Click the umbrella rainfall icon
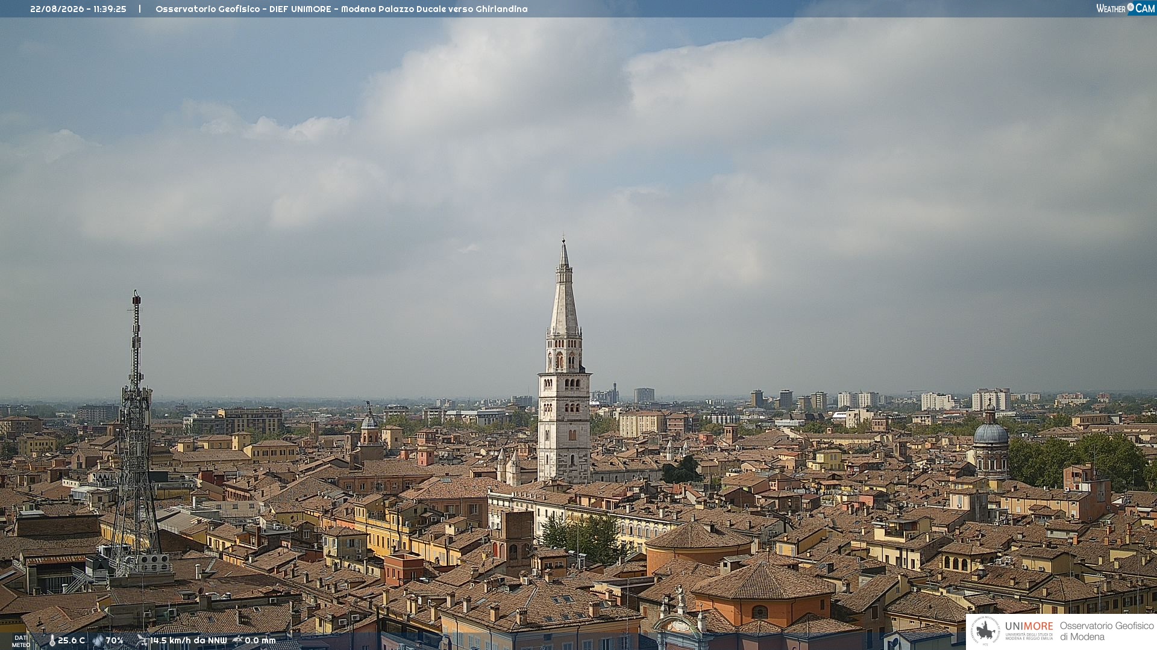The image size is (1157, 650). 237,641
